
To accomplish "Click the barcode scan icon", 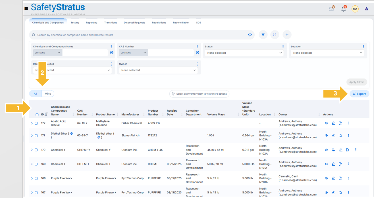I will pos(275,35).
